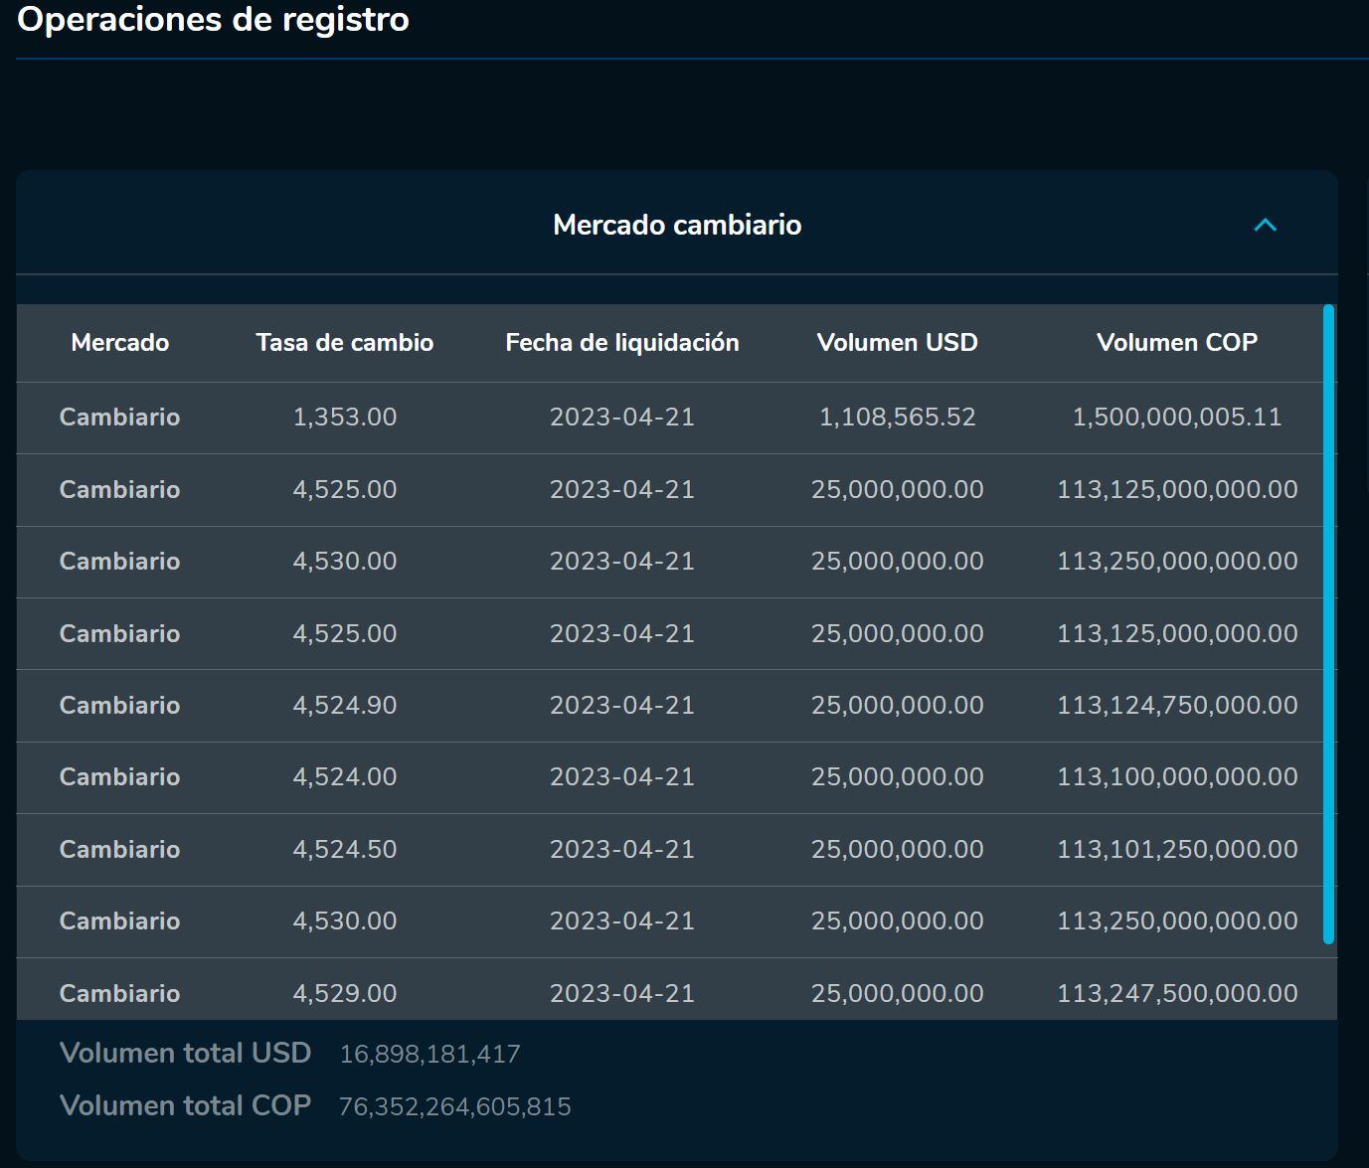Click the 113,101,250,000.00 COP volume cell
Viewport: 1369px width, 1168px height.
[x=1176, y=850]
